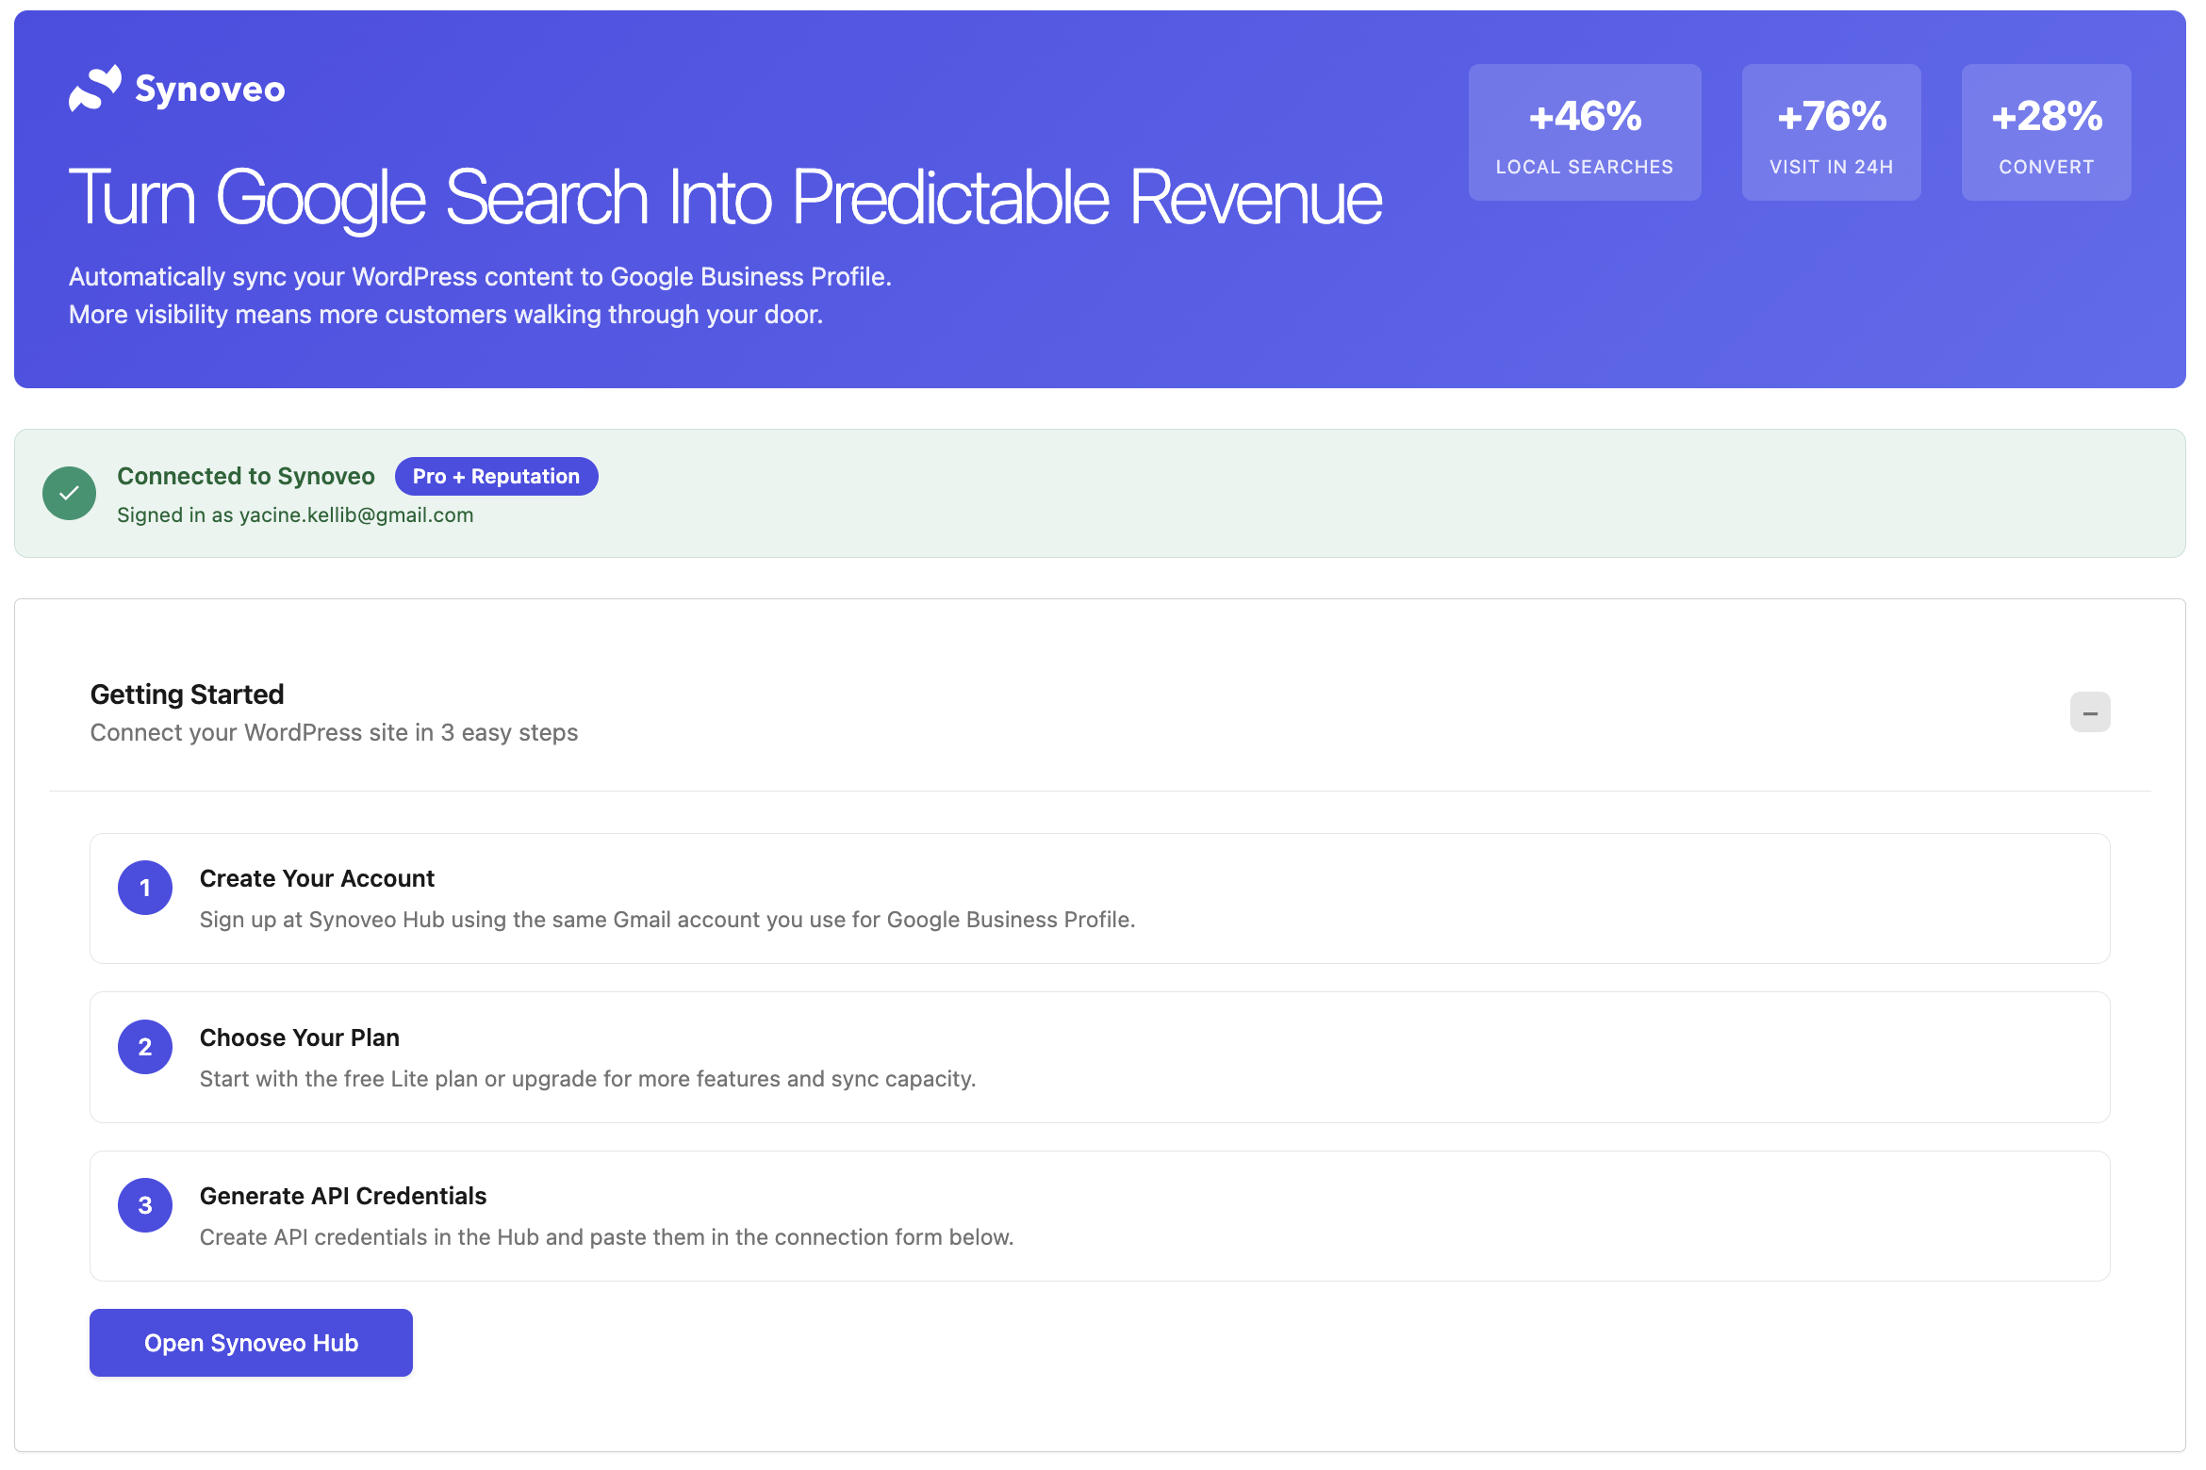The image size is (2206, 1470).
Task: Click the +46% Local Searches stat card
Action: tap(1584, 133)
